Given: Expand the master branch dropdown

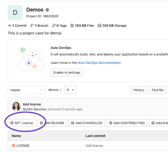Looking at the screenshot, I should [26, 90].
